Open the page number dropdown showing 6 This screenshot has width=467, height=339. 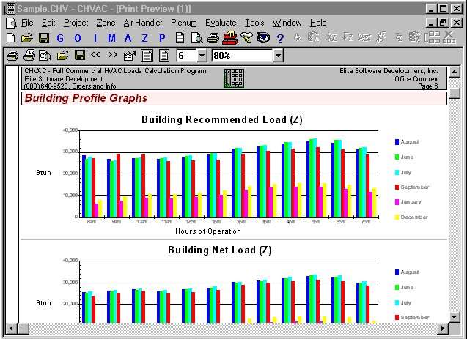tap(202, 55)
